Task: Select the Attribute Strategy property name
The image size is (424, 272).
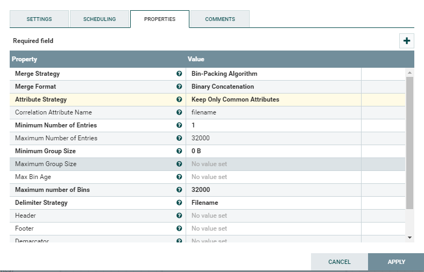Action: (x=41, y=99)
